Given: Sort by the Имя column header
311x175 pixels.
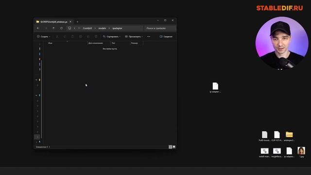Looking at the screenshot, I should pyautogui.click(x=67, y=43).
